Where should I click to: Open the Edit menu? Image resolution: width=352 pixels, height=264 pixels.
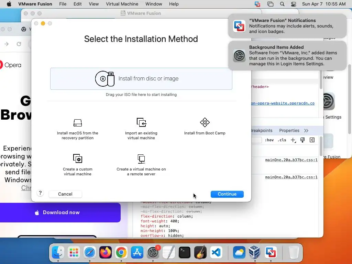[x=77, y=4]
